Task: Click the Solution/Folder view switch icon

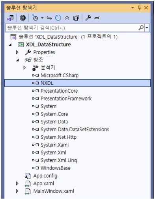Action: [11, 18]
